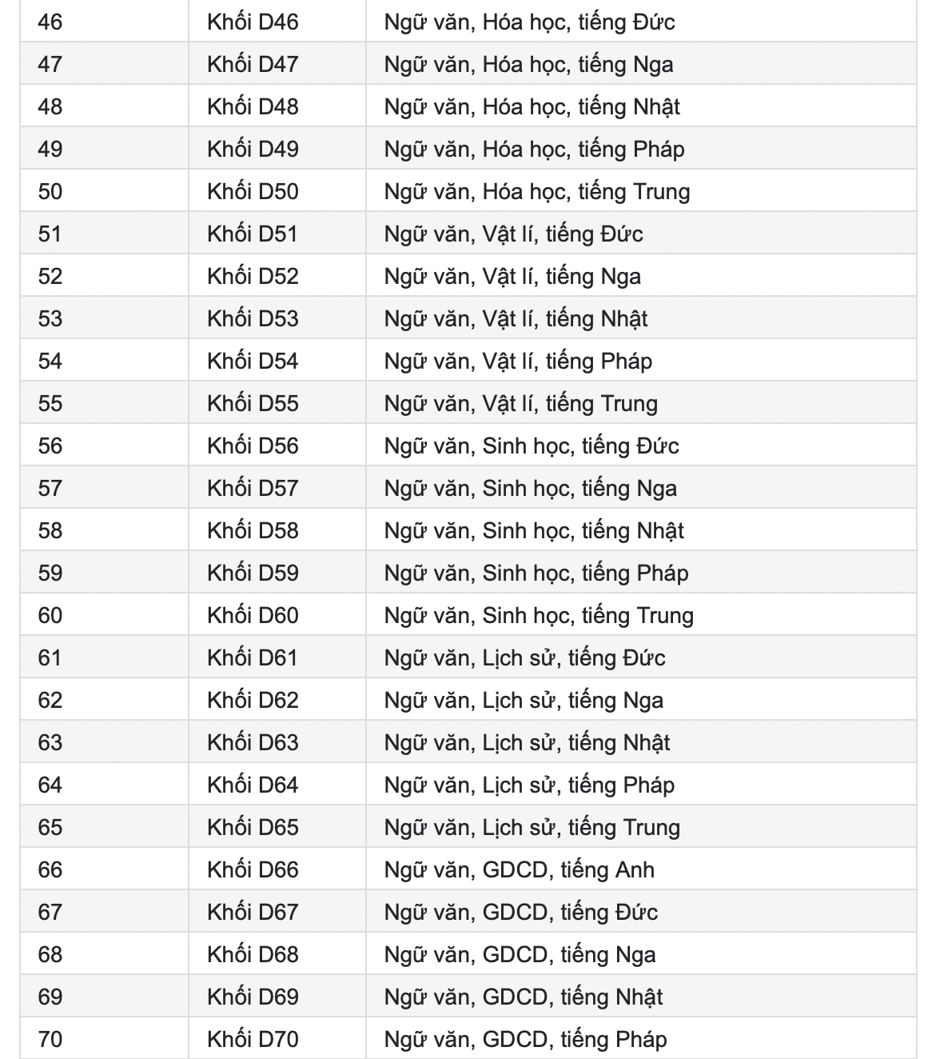Image resolution: width=932 pixels, height=1059 pixels.
Task: Click row number 64
Action: (50, 785)
